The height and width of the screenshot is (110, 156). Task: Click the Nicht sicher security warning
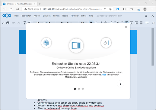click(32, 9)
